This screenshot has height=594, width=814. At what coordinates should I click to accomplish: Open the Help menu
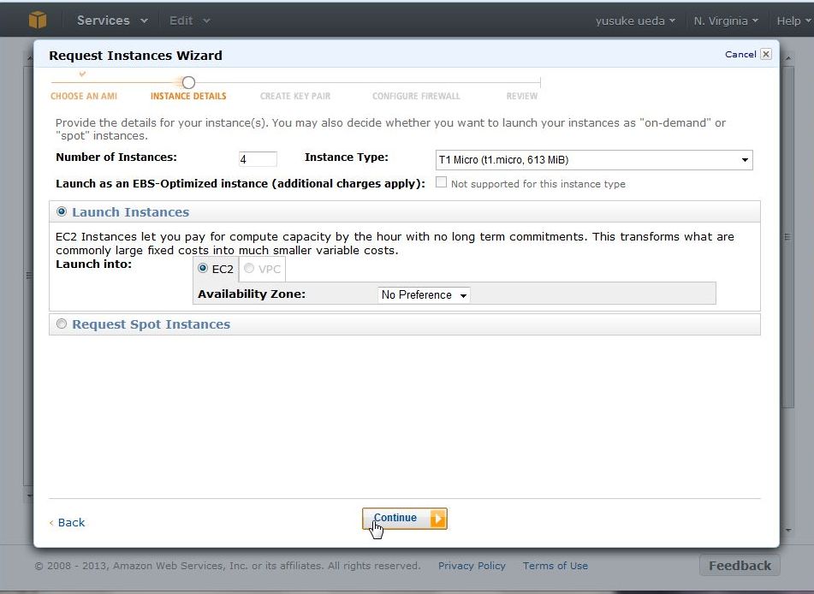tap(793, 21)
